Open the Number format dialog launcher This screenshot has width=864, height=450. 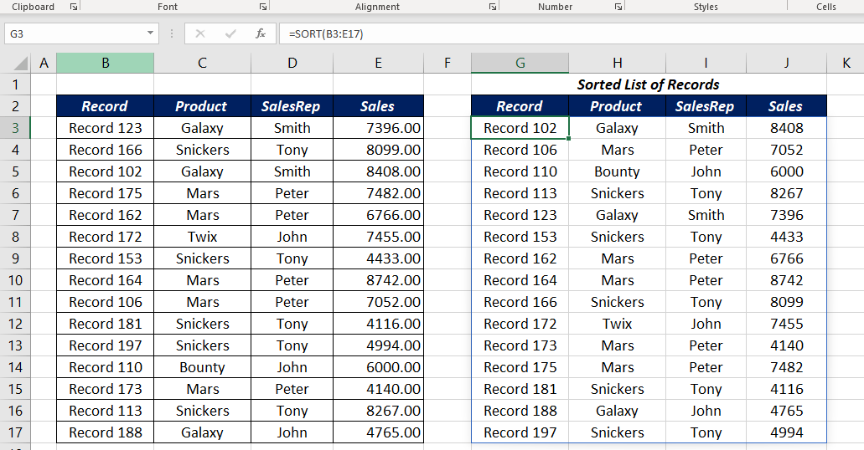618,7
